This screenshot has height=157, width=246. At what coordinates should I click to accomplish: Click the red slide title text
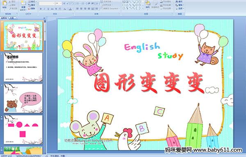click(x=149, y=82)
